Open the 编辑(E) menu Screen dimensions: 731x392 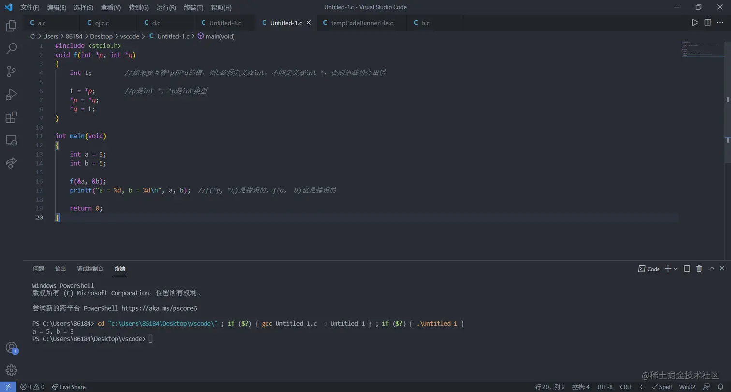[57, 7]
